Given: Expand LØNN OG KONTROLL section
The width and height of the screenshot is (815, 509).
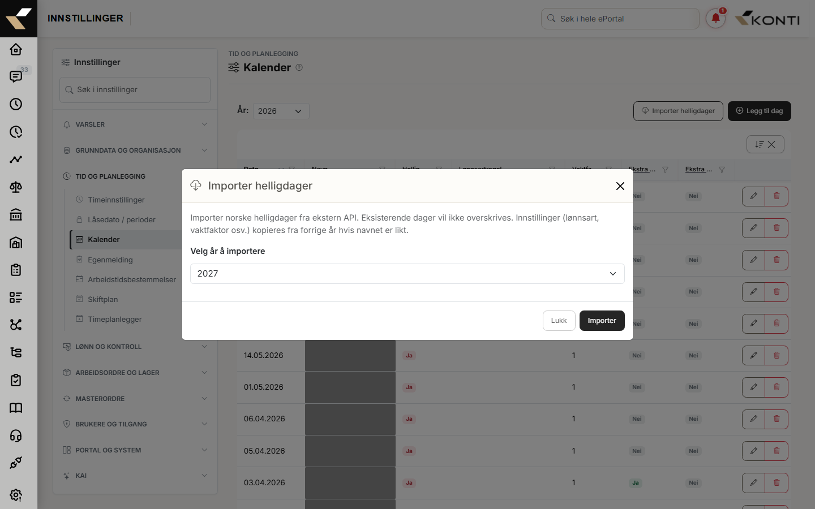Looking at the screenshot, I should (x=135, y=347).
